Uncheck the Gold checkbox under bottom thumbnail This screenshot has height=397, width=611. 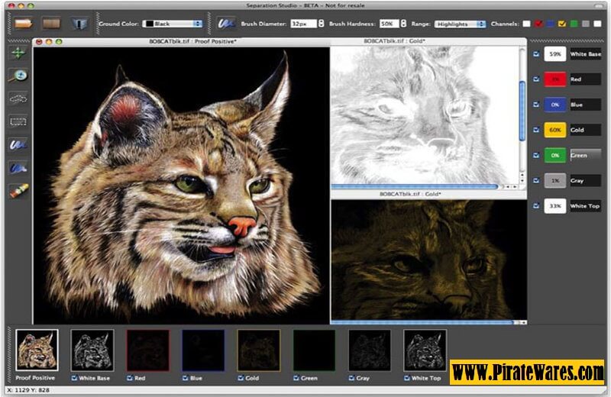(x=241, y=377)
